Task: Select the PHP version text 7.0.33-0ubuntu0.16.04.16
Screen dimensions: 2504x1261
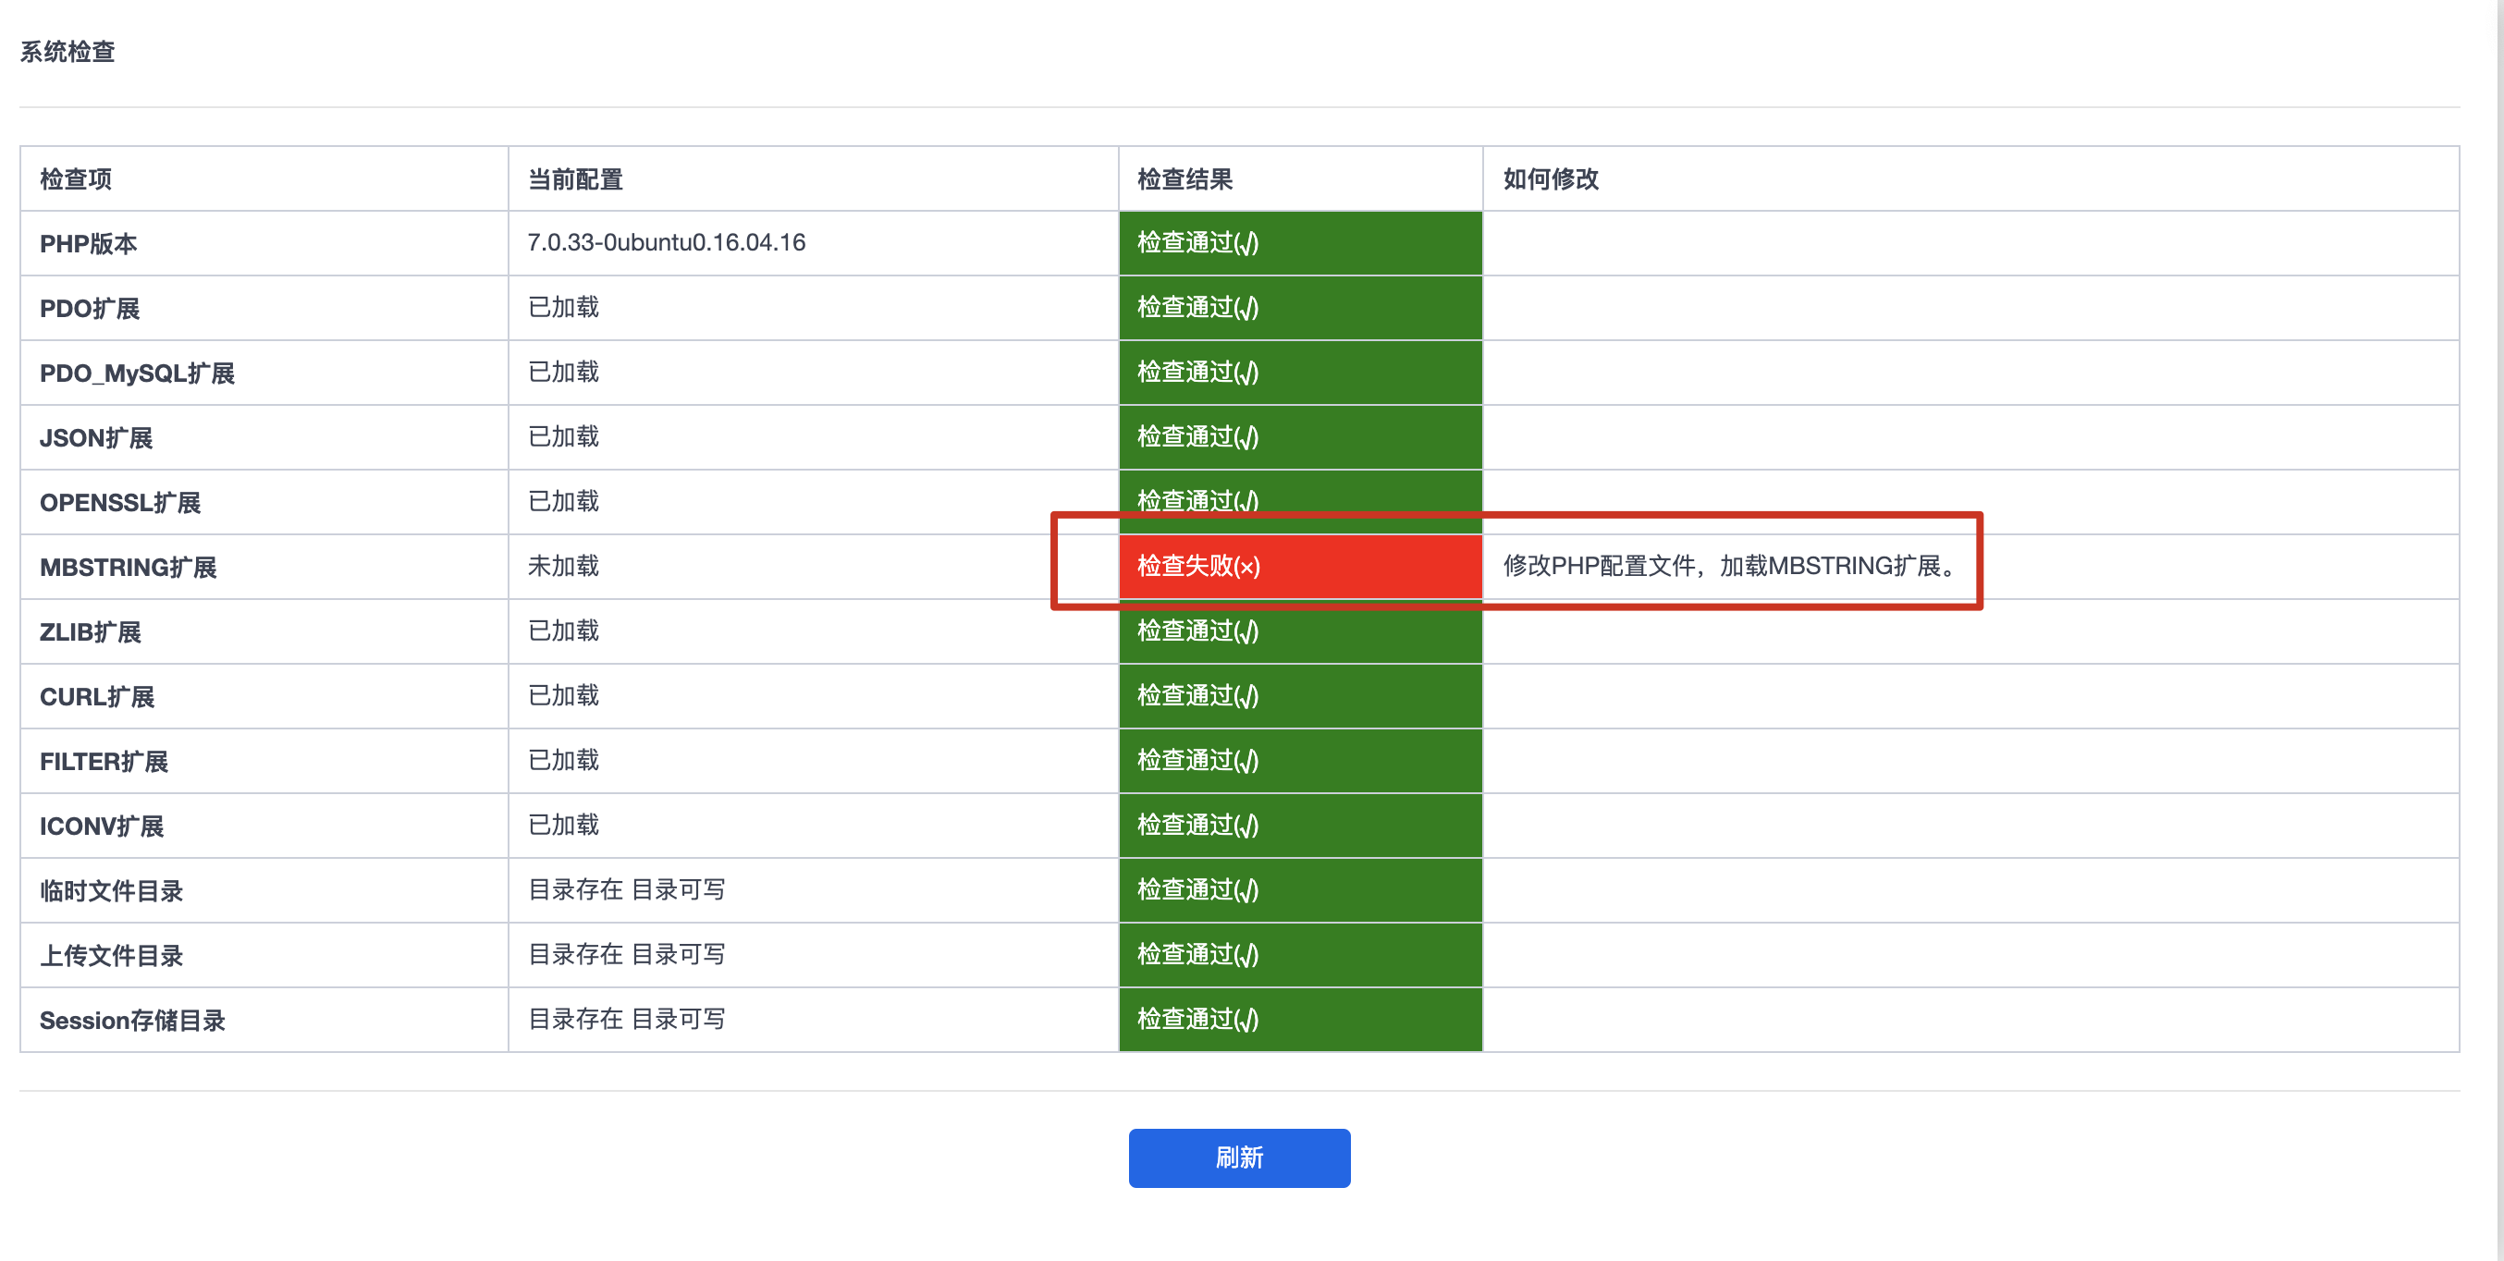Action: point(666,243)
